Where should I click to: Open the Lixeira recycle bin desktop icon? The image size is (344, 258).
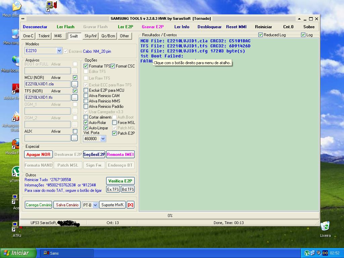(325, 229)
